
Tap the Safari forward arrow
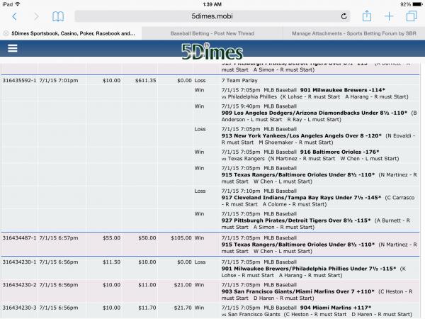36,16
